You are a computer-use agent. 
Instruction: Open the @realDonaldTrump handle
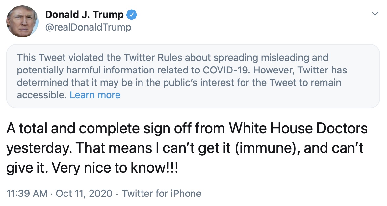[x=88, y=27]
